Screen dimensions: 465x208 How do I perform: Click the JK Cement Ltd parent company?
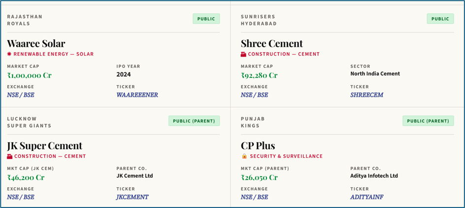pyautogui.click(x=134, y=176)
